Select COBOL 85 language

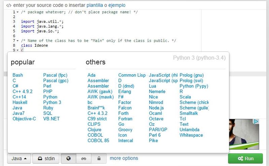click(x=98, y=140)
